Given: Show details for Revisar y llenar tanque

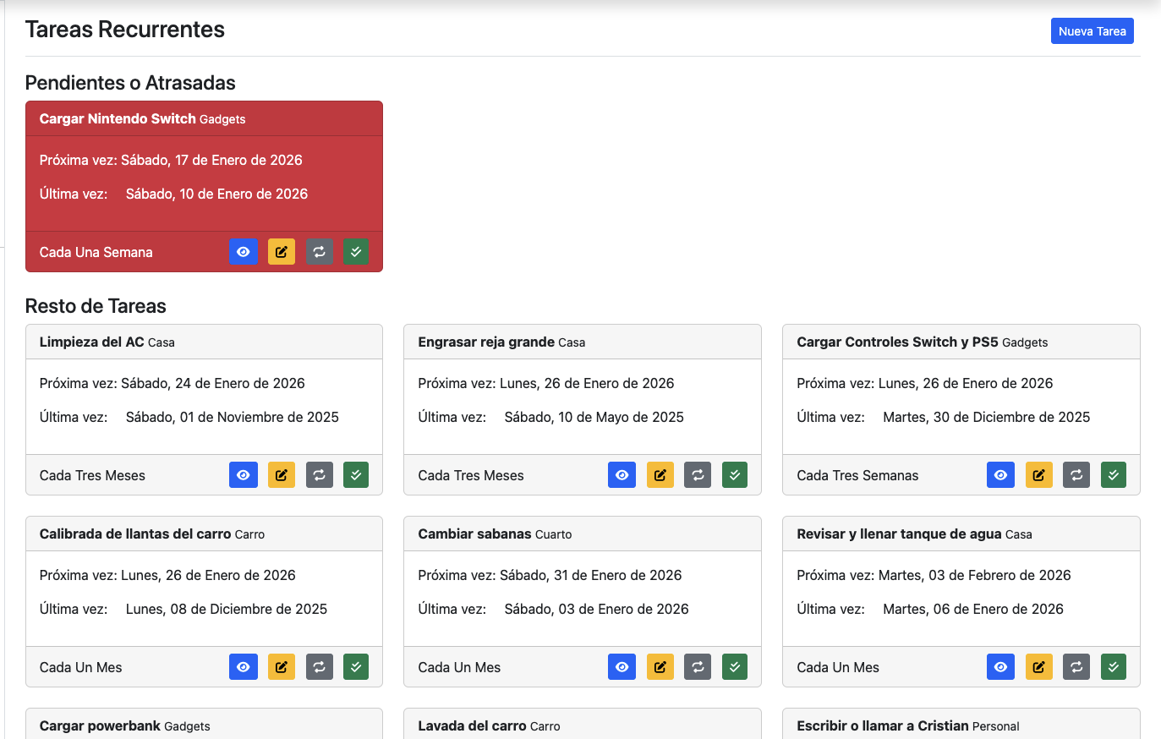Looking at the screenshot, I should [1000, 667].
